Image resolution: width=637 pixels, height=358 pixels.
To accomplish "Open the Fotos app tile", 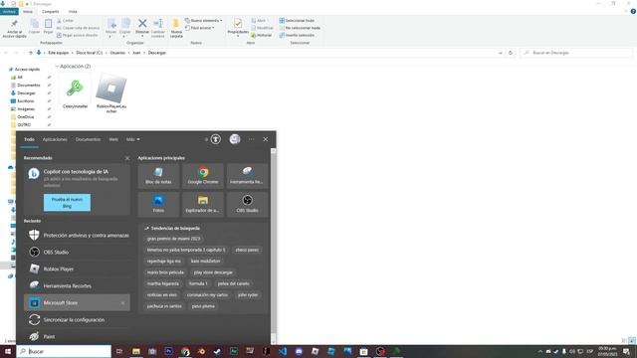I will click(x=158, y=204).
